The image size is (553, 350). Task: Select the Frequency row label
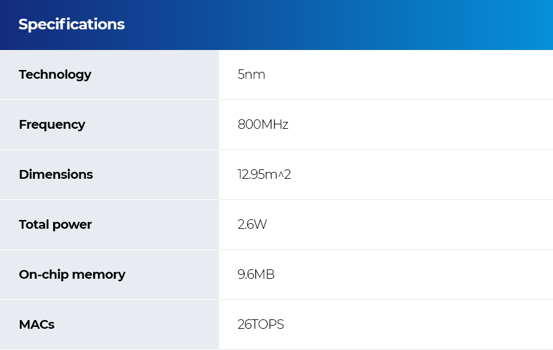(x=52, y=125)
